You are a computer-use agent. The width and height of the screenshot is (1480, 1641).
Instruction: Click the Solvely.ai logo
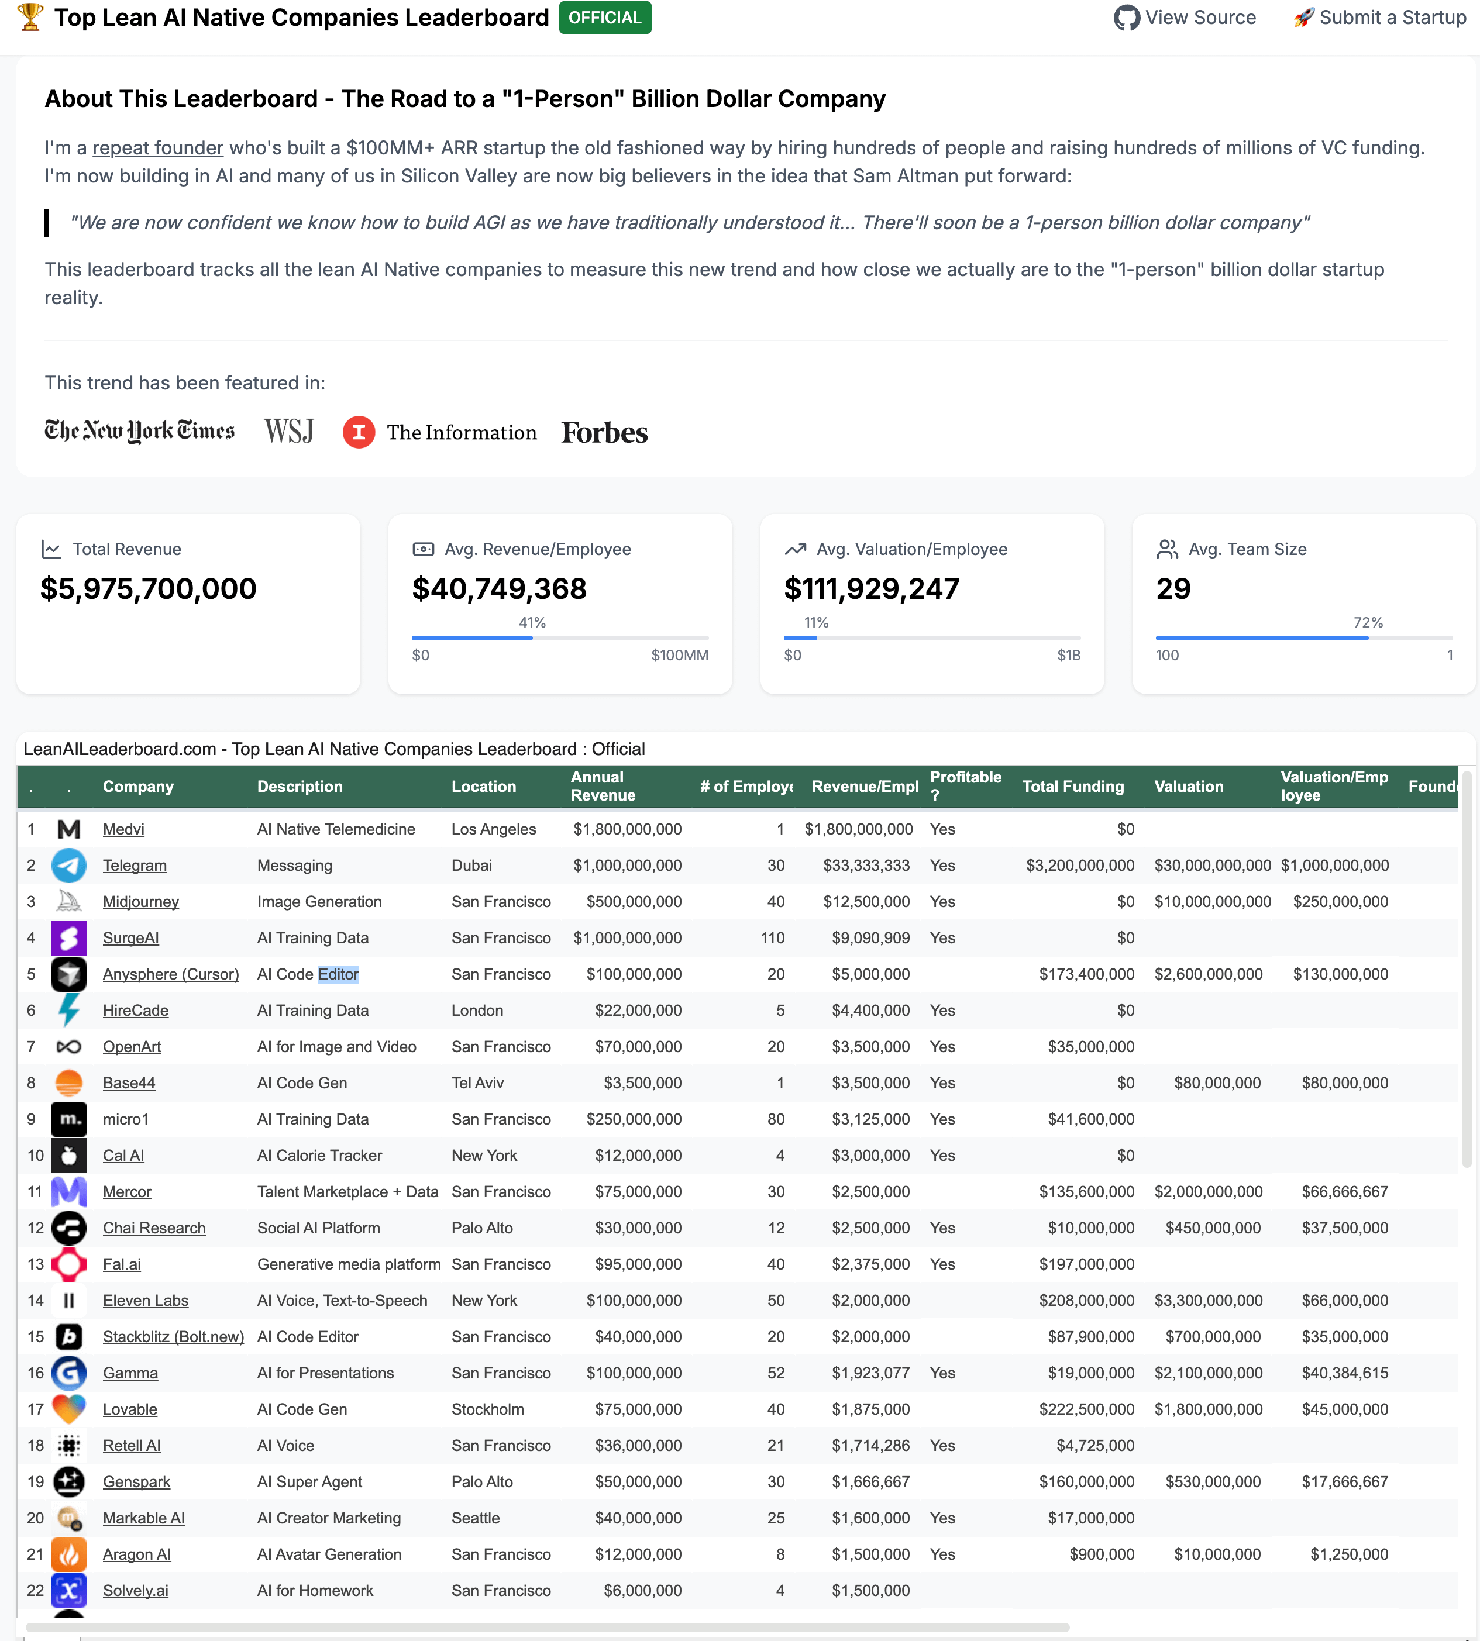[x=69, y=1591]
